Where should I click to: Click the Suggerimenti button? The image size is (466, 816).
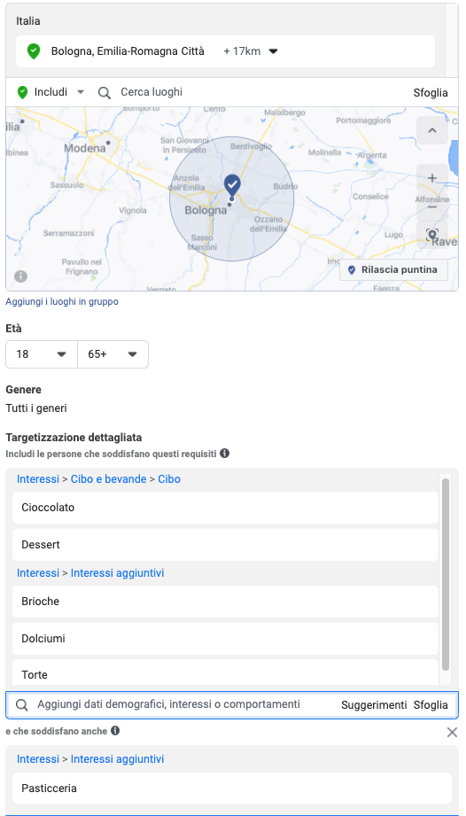coord(374,705)
